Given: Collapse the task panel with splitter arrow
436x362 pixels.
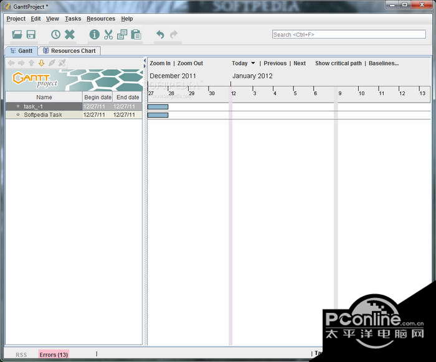Looking at the screenshot, I should point(145,60).
